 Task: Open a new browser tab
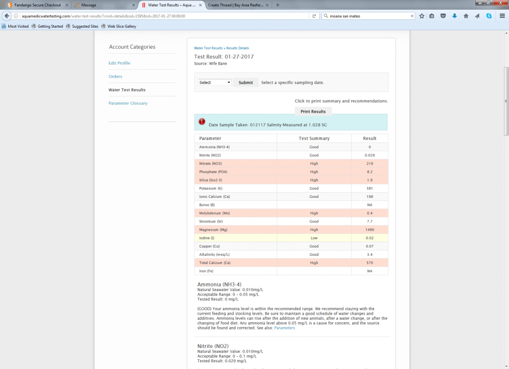(x=278, y=5)
